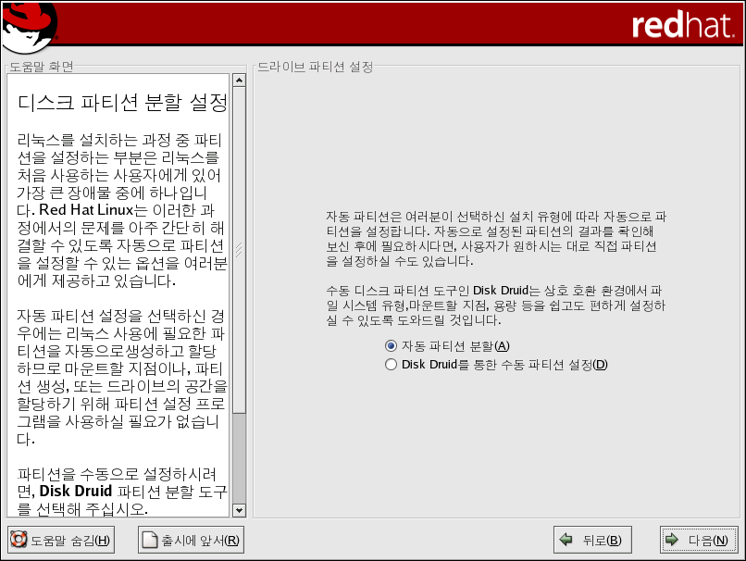The width and height of the screenshot is (746, 561).
Task: Open release notes via the 출시에 앞서(R) label
Action: tap(201, 541)
